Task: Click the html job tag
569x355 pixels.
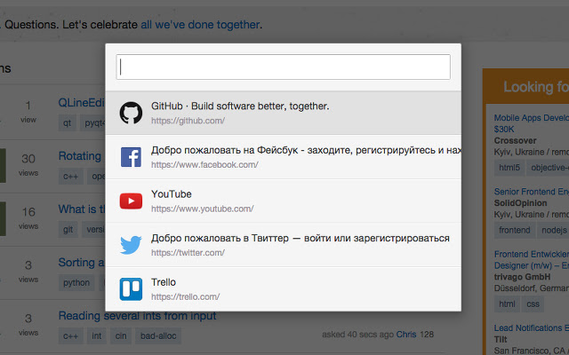Action: point(507,304)
